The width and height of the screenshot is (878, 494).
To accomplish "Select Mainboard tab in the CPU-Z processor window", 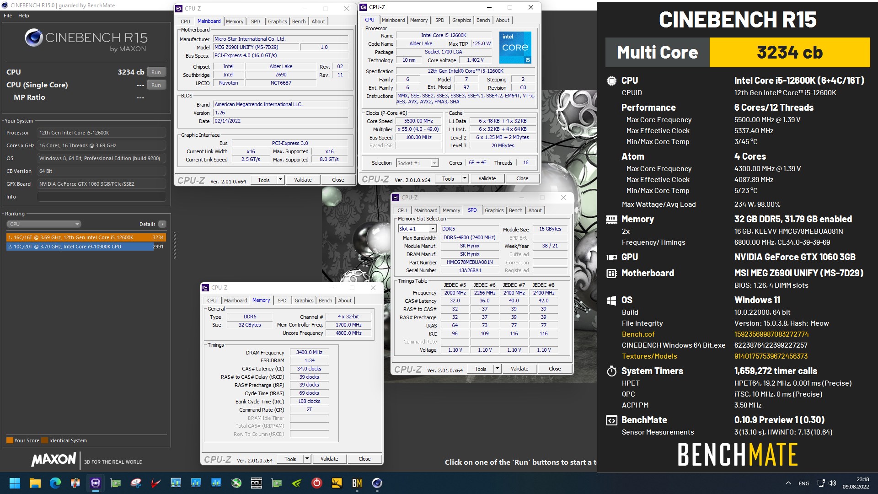I will tap(393, 20).
